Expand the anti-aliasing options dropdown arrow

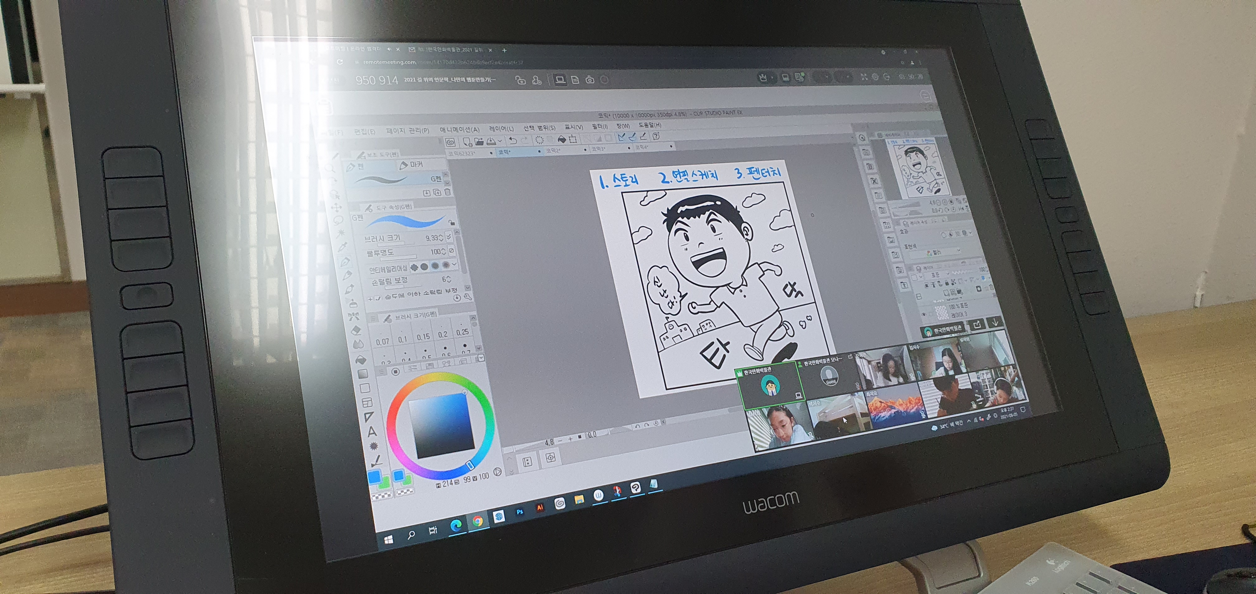tap(454, 264)
